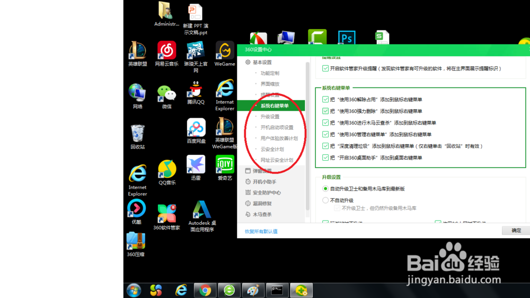The width and height of the screenshot is (530, 298).
Task: Open the Autodesk 桌面应用程序 shortcut
Action: point(202,216)
